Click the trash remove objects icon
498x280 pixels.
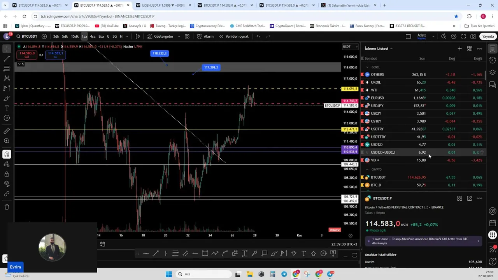click(7, 207)
